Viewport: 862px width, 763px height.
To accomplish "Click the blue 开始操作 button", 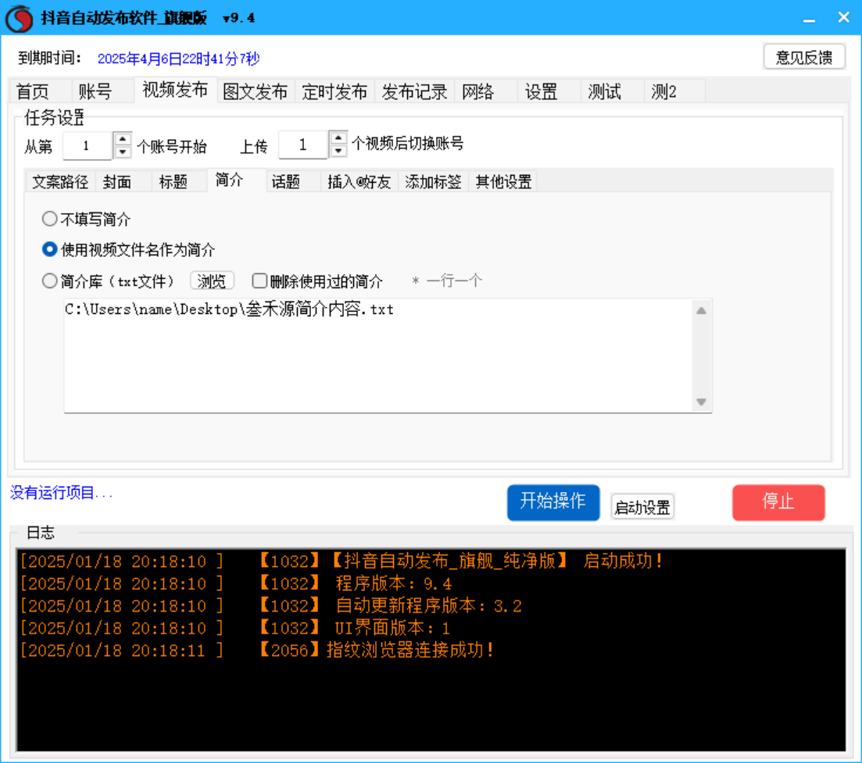I will tap(553, 502).
